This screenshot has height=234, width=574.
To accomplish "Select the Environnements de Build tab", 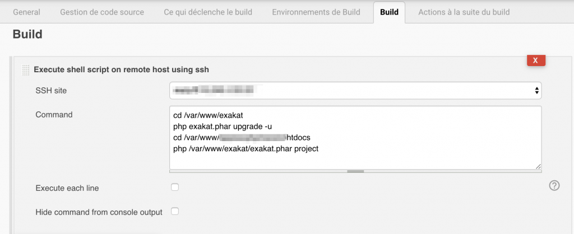I will (x=316, y=12).
